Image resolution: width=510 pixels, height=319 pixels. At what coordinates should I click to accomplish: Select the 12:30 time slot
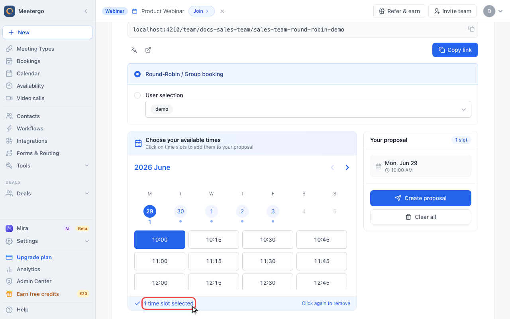pos(268,282)
